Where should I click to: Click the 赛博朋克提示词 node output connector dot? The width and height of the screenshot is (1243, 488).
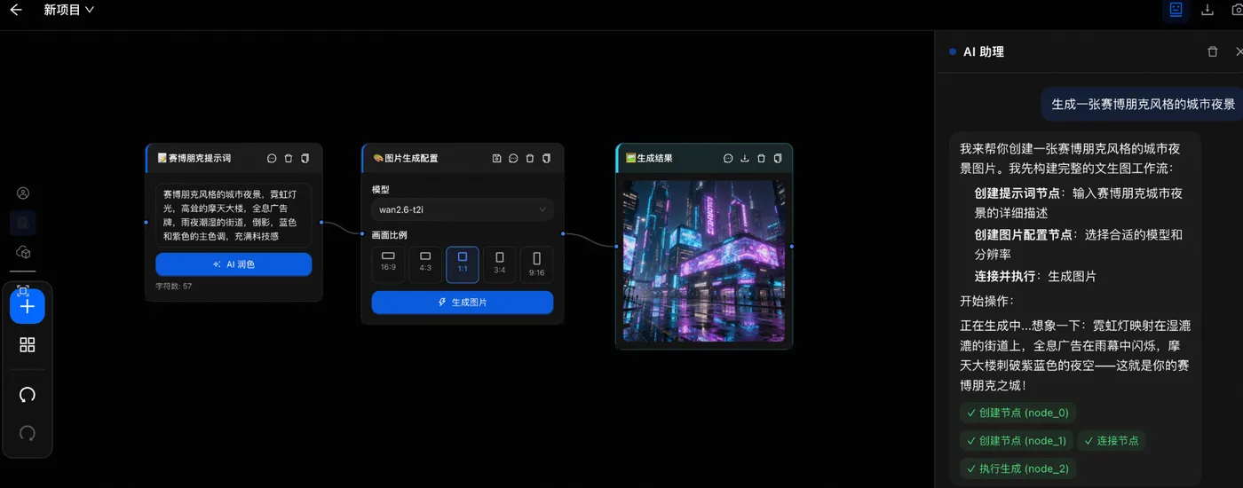tap(322, 222)
